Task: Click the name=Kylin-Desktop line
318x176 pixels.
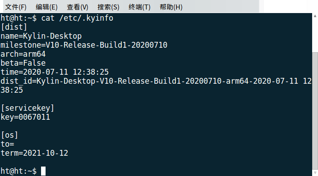Action: pos(41,36)
